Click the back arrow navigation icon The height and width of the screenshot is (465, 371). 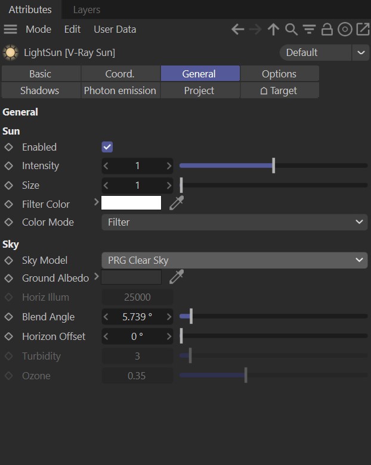pyautogui.click(x=237, y=29)
